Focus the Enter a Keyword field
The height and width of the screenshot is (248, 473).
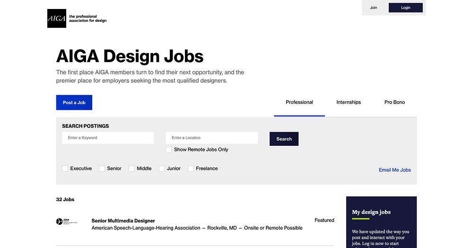108,138
